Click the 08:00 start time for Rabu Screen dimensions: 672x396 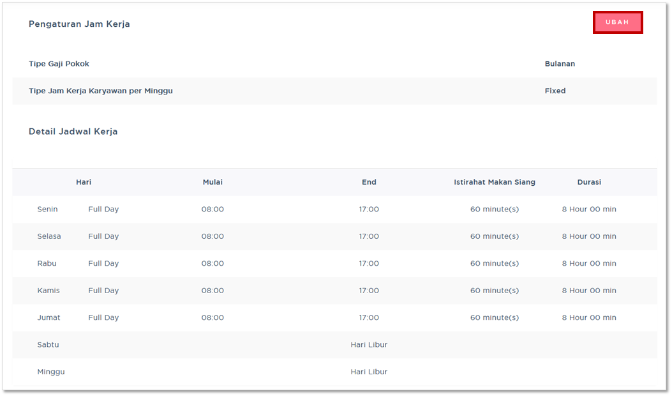(213, 263)
